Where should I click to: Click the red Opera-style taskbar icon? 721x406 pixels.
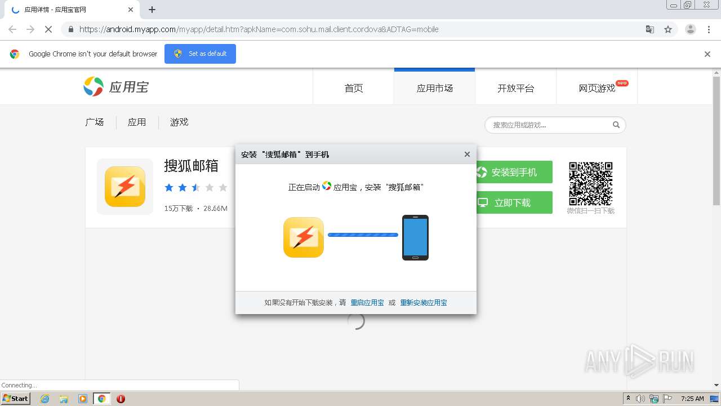point(121,399)
